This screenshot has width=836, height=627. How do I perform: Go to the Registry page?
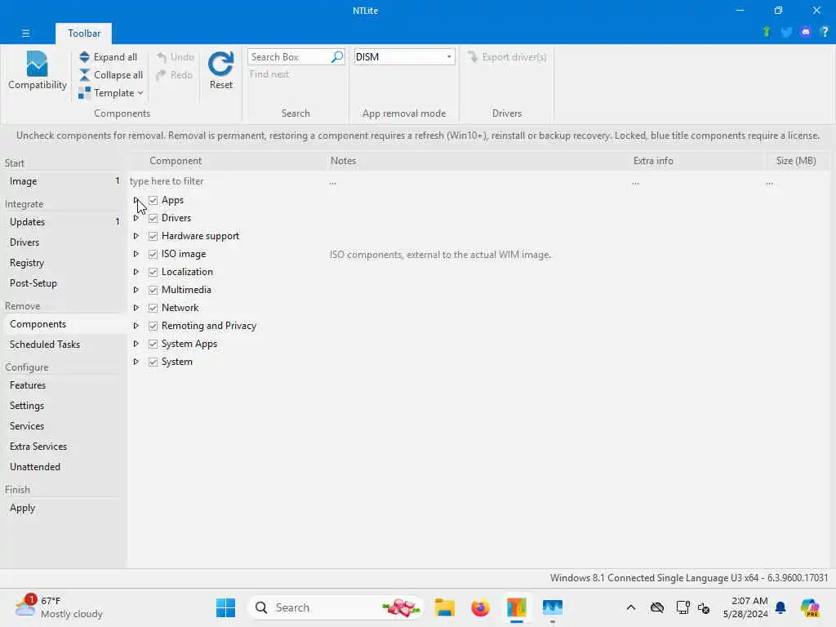(63, 263)
